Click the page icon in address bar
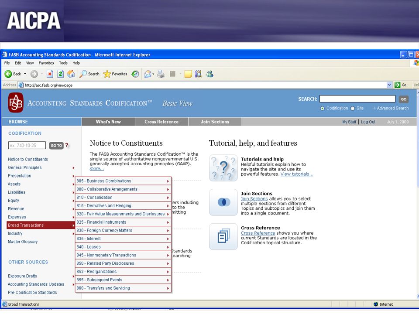This screenshot has width=419, height=314. (x=21, y=85)
